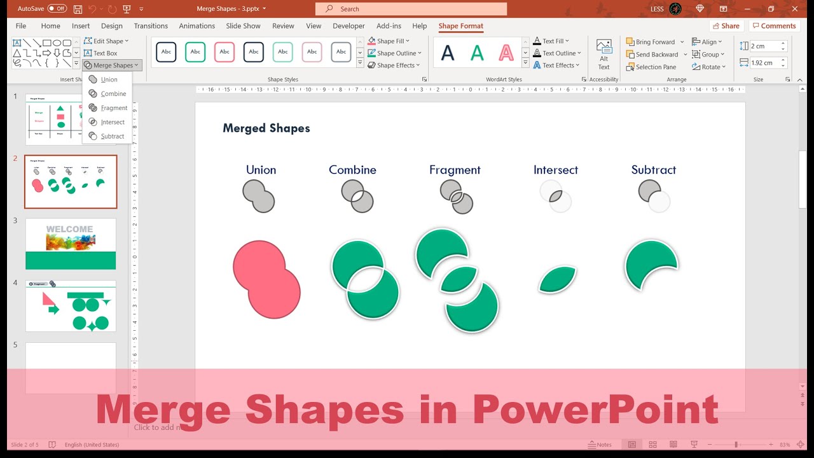Image resolution: width=814 pixels, height=458 pixels.
Task: Apply the green outline Abc shape style
Action: pyautogui.click(x=195, y=52)
